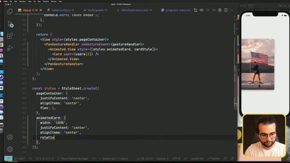Screen dimensions: 290x163
Task: Split the editor to the right
Action: click(226, 10)
